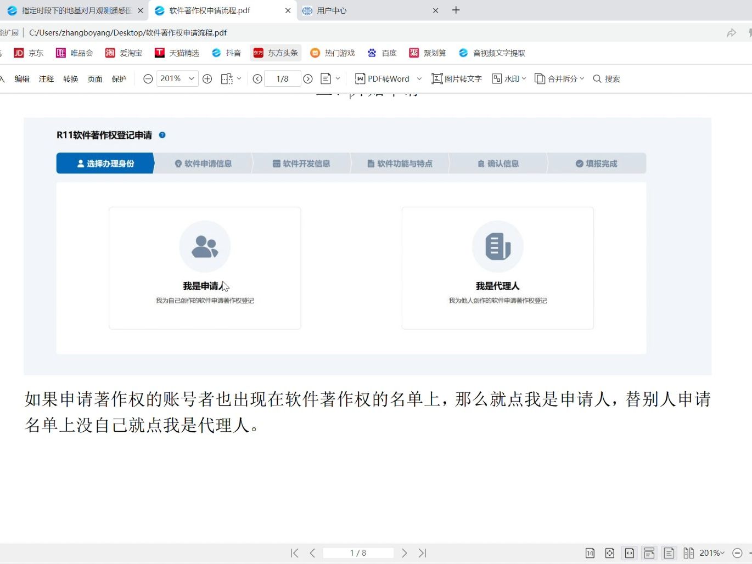Open 东方头条 bookmark
This screenshot has width=752, height=564.
coord(276,53)
